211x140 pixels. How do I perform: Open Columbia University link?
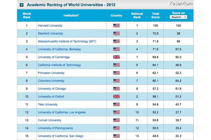51,81
